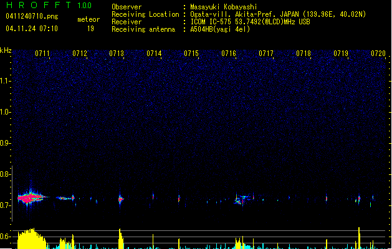The image size is (392, 249).
Task: Click the 0.9 kHz axis label
Action: pos(5,143)
